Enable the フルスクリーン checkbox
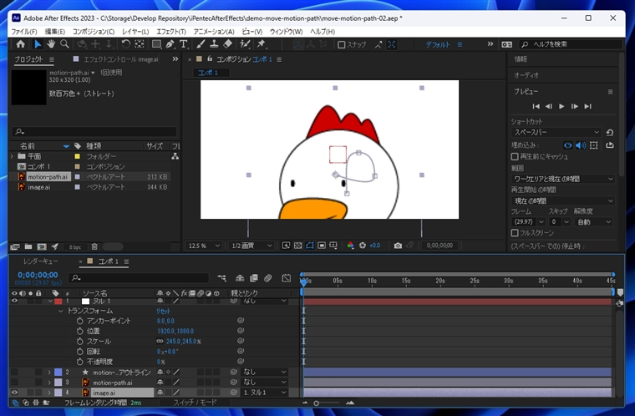Screen dimensions: 635x416 (x=515, y=233)
